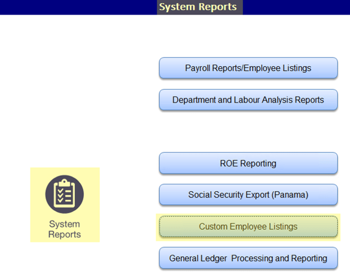Click the checklist graphic inside the dark circle

[x=65, y=193]
